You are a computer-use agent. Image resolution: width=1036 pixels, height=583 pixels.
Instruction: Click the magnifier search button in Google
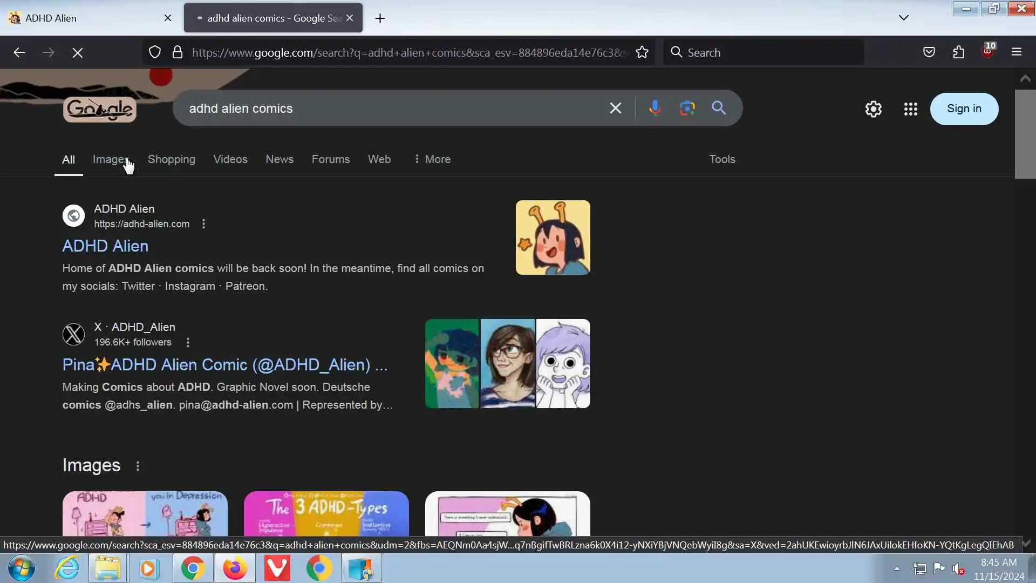719,109
